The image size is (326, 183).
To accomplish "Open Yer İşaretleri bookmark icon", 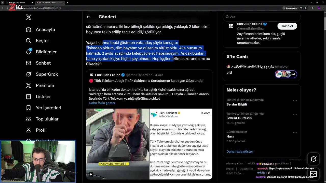I will (x=29, y=108).
